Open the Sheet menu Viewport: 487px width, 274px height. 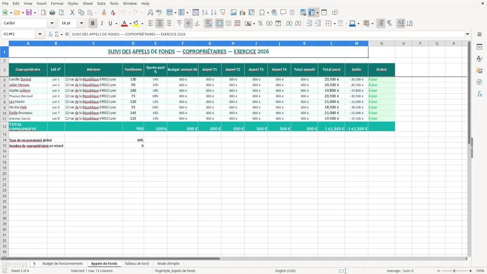88,3
